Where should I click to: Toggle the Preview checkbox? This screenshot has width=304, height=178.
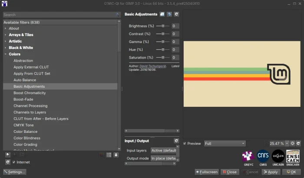point(185,144)
